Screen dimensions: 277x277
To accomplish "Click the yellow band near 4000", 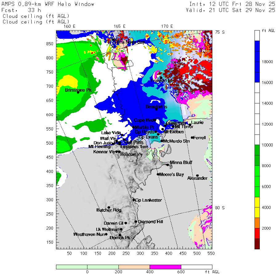I will coord(257,207).
